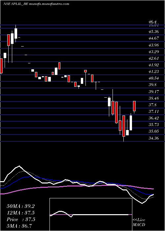Click the MACD inset chart box
Viewport: 165px width, 231px height.
tap(91, 214)
